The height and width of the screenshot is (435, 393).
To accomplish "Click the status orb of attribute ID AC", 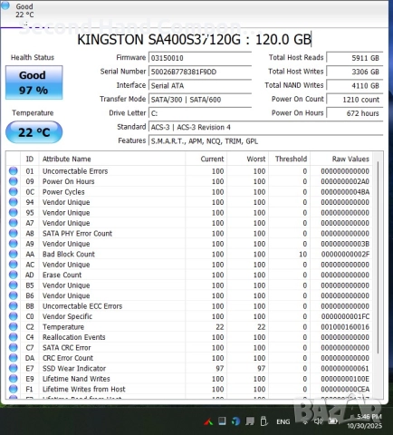I will click(14, 265).
